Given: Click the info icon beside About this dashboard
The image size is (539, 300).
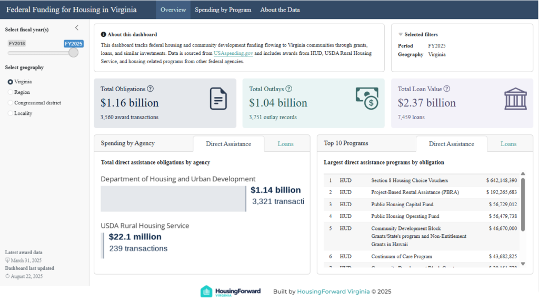Looking at the screenshot, I should (103, 34).
